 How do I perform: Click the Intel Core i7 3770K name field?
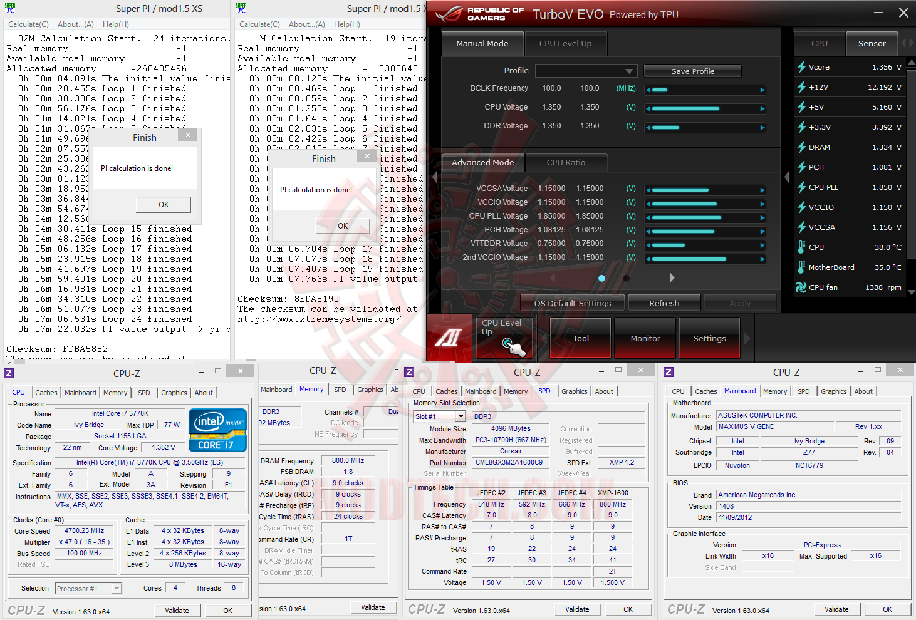point(120,413)
